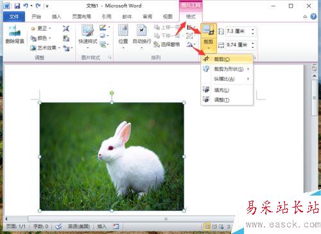The image size is (321, 234).
Task: Select Print Layout view button
Action: 207,226
